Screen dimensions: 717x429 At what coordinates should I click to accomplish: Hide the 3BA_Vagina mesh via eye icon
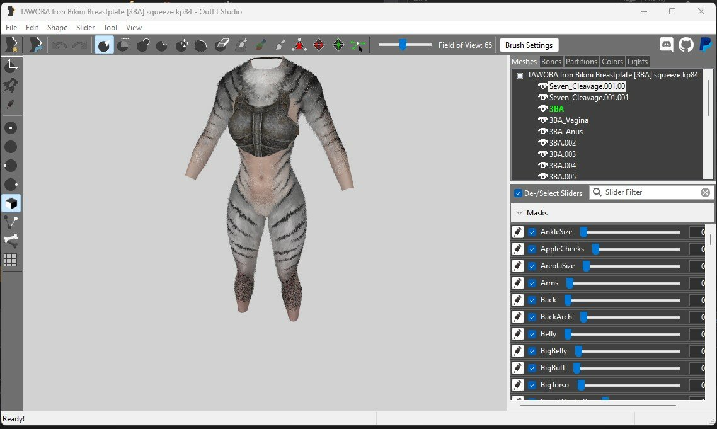tap(542, 120)
